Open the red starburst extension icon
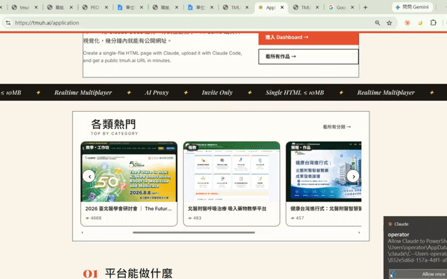 pyautogui.click(x=407, y=23)
